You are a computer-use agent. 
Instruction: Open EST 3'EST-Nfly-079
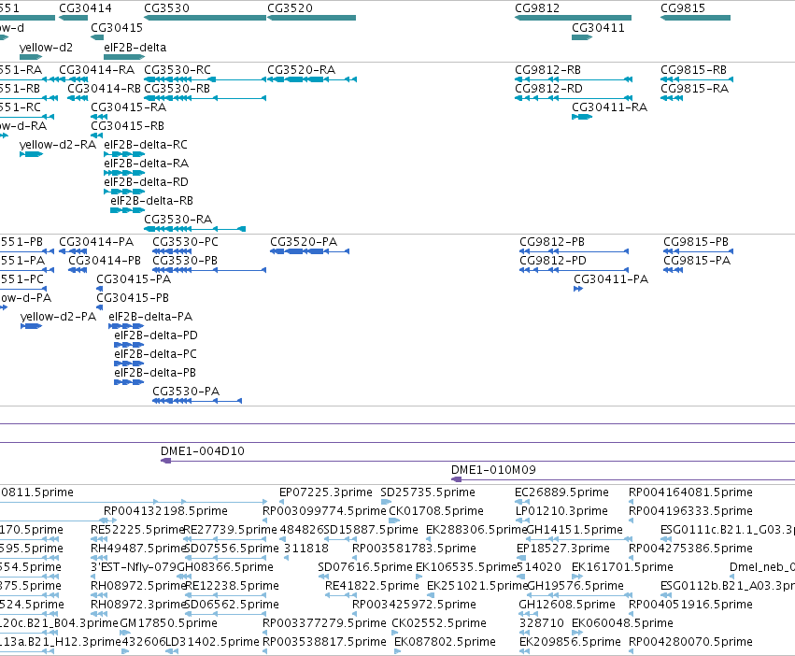pos(134,567)
